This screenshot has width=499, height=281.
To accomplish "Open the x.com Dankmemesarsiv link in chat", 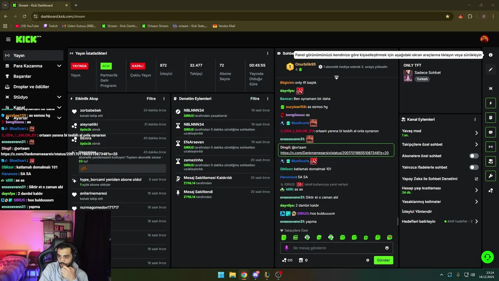I will [x=334, y=153].
